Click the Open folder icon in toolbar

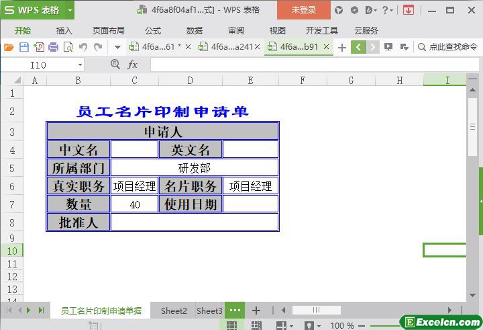[9, 47]
